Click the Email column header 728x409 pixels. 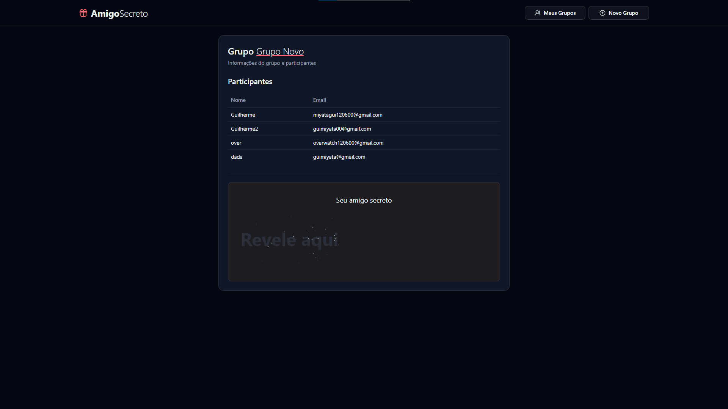pyautogui.click(x=319, y=100)
